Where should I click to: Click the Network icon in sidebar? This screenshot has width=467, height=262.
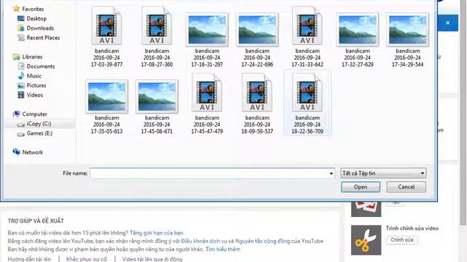(16, 152)
